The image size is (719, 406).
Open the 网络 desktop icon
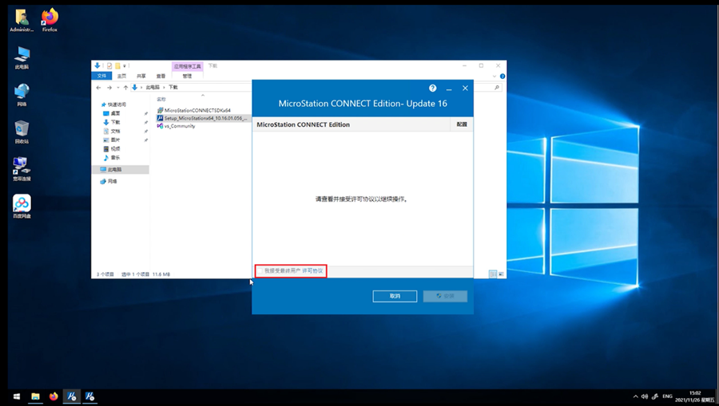pos(22,95)
